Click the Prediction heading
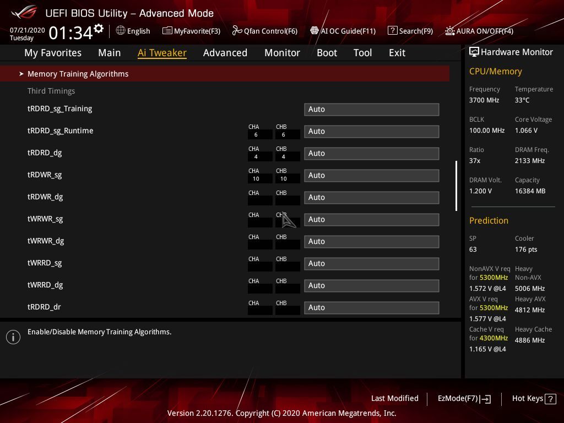 click(489, 220)
